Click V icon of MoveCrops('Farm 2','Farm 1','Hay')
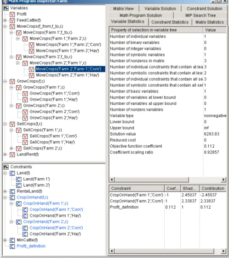This screenshot has height=258, width=229. point(31,75)
